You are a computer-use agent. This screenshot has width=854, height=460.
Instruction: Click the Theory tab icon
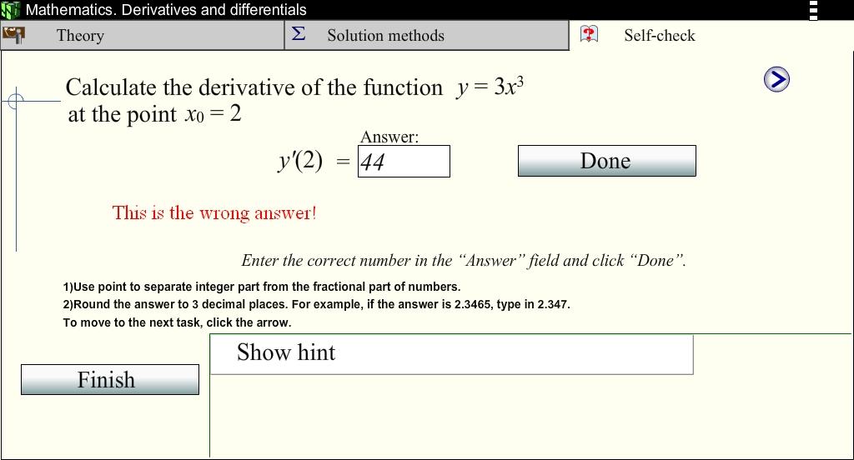tap(13, 35)
